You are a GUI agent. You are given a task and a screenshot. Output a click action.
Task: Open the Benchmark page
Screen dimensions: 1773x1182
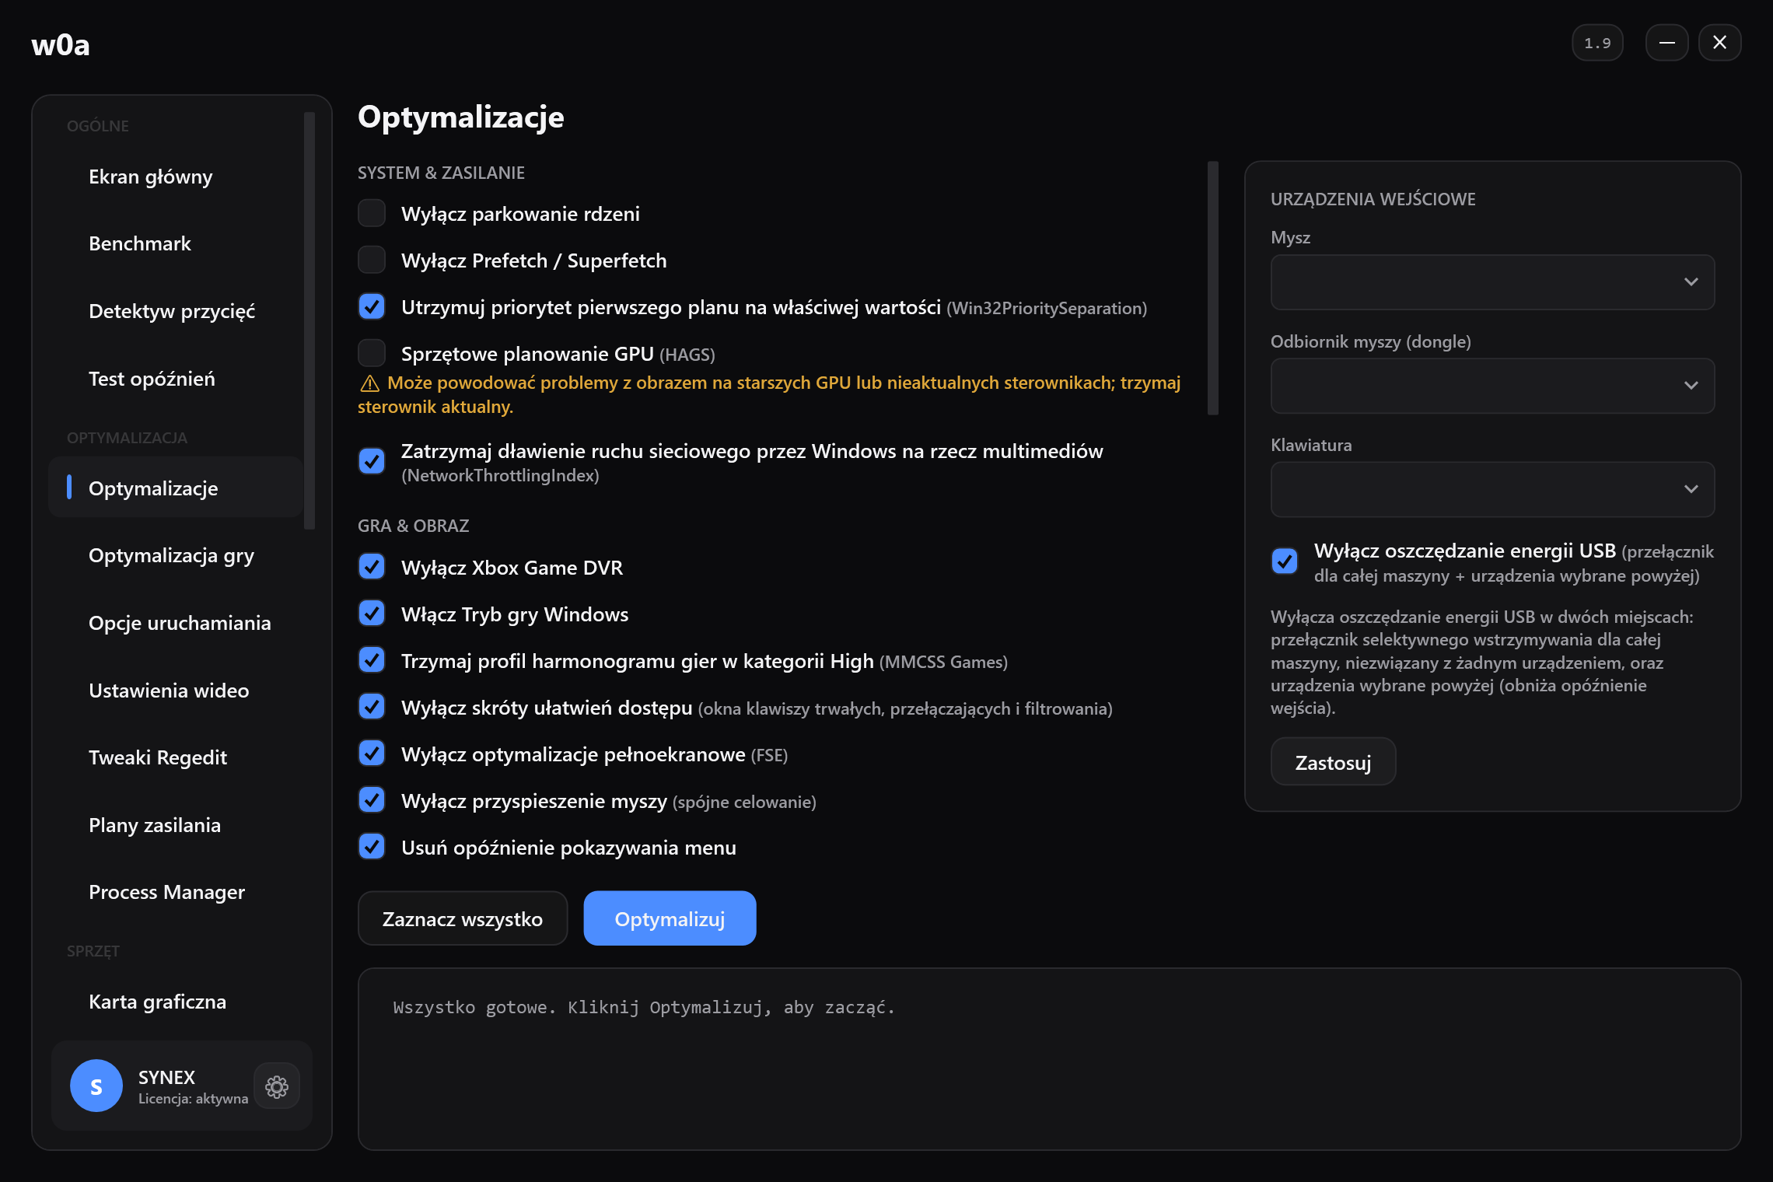(x=176, y=243)
